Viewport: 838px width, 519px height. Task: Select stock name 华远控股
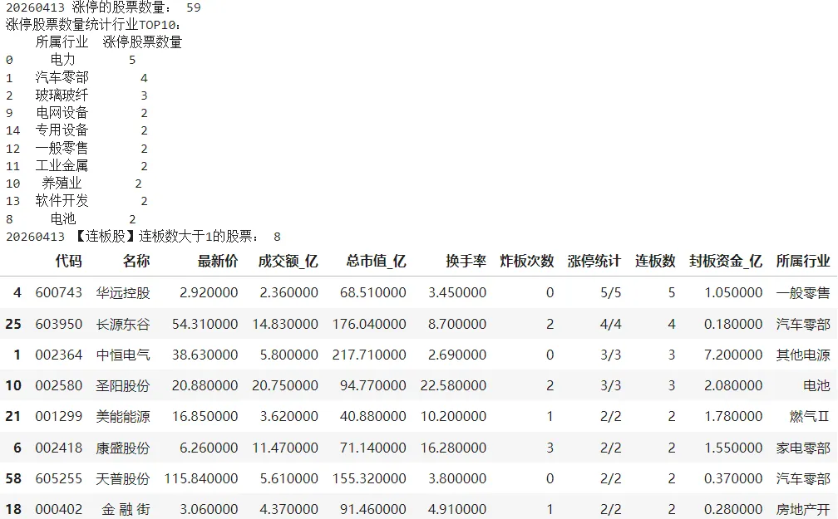coord(123,292)
